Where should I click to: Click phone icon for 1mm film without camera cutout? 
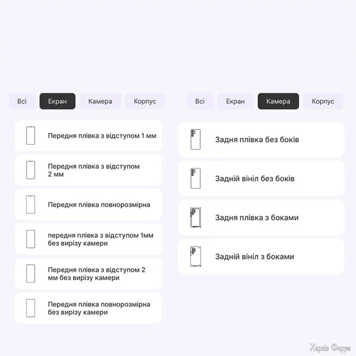coord(31,239)
